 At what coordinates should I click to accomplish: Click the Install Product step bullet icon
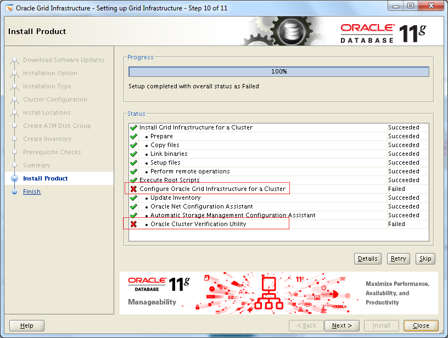coord(15,179)
